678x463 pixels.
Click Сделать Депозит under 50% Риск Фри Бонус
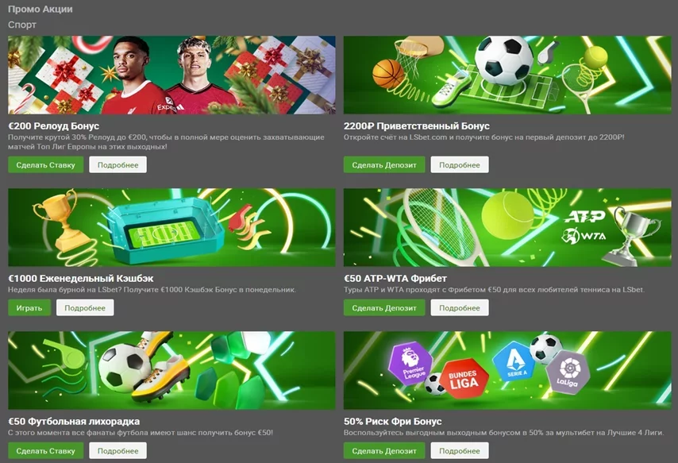[384, 450]
